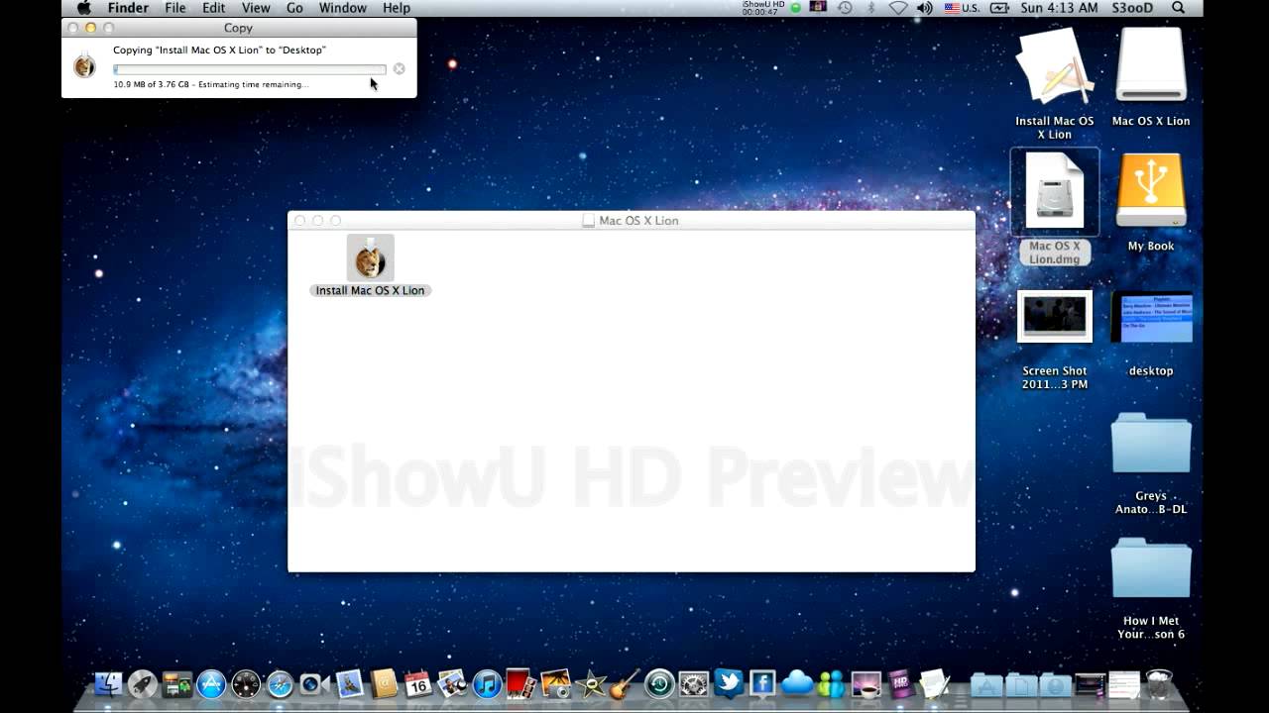This screenshot has width=1269, height=713.
Task: Launch iTunes music note icon
Action: pyautogui.click(x=487, y=683)
